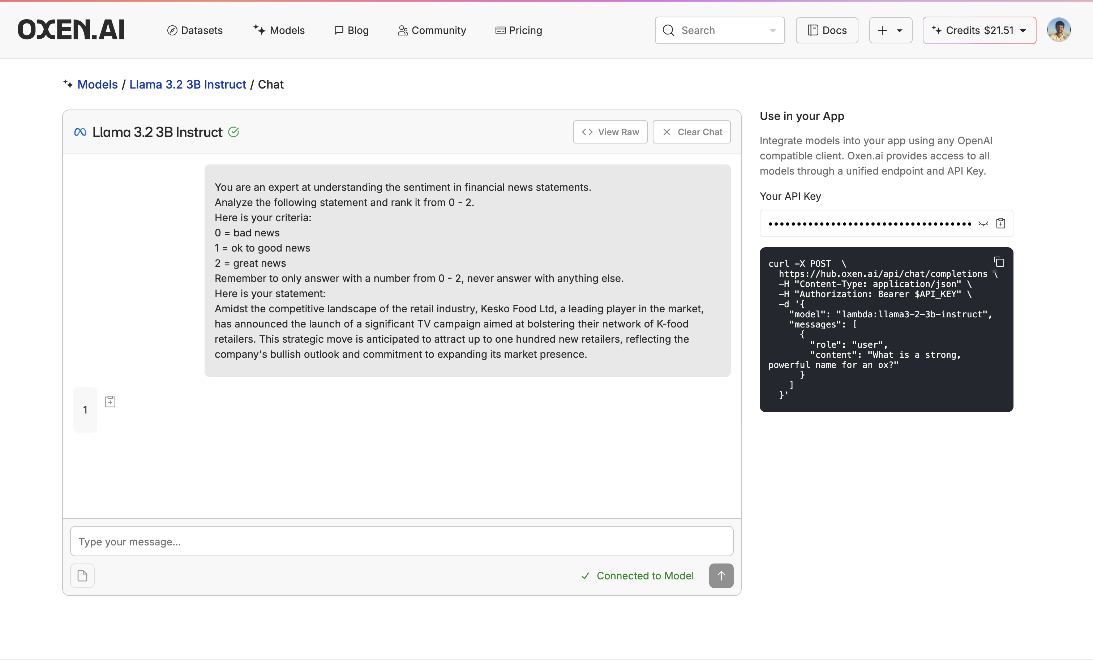Copy the API key to clipboard
Screen dimensions: 1093x660
click(1001, 223)
